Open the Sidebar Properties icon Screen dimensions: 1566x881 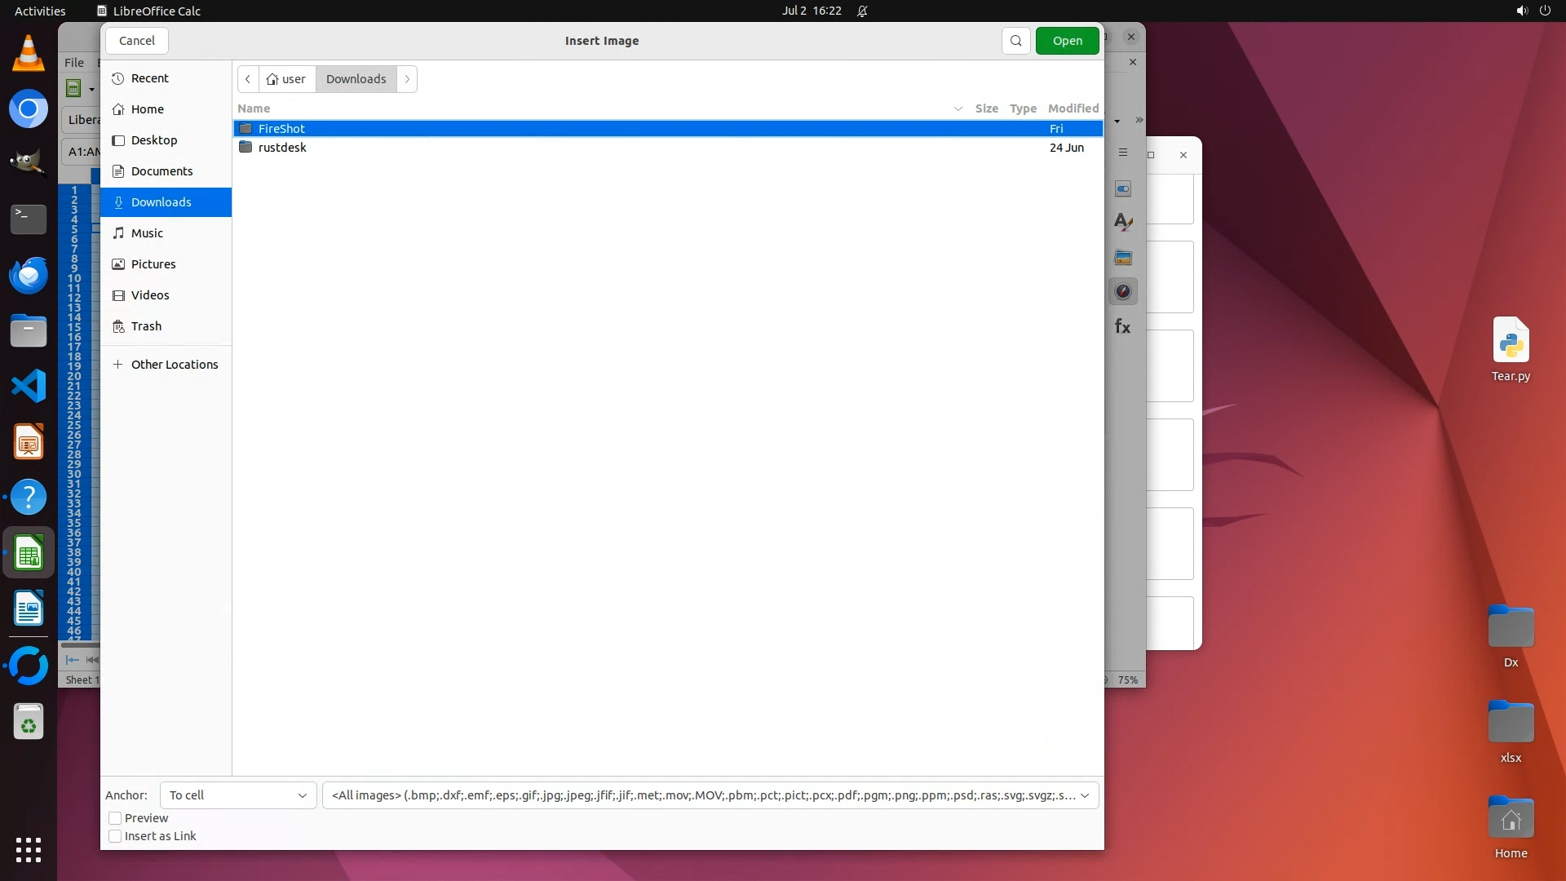click(x=1123, y=189)
